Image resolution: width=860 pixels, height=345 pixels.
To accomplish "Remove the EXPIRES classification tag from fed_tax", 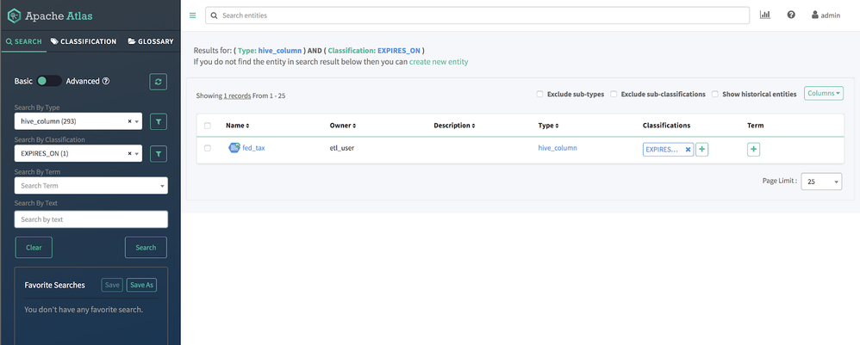I will point(688,149).
